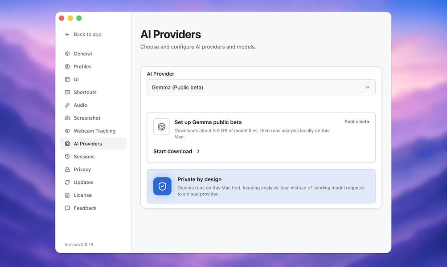This screenshot has height=267, width=447.
Task: Click the text starting "Gemma runs on this Mac first"
Action: point(271,191)
